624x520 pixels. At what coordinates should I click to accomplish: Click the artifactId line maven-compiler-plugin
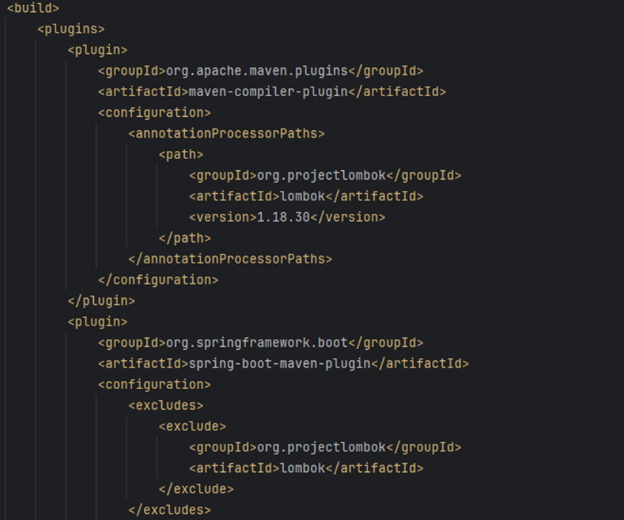(x=272, y=92)
